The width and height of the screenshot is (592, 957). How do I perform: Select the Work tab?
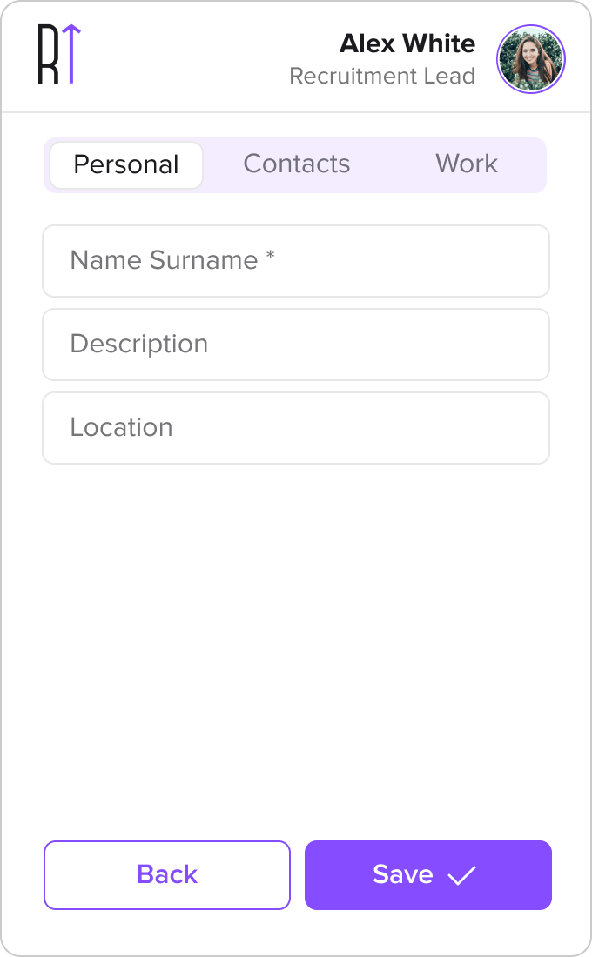coord(467,164)
